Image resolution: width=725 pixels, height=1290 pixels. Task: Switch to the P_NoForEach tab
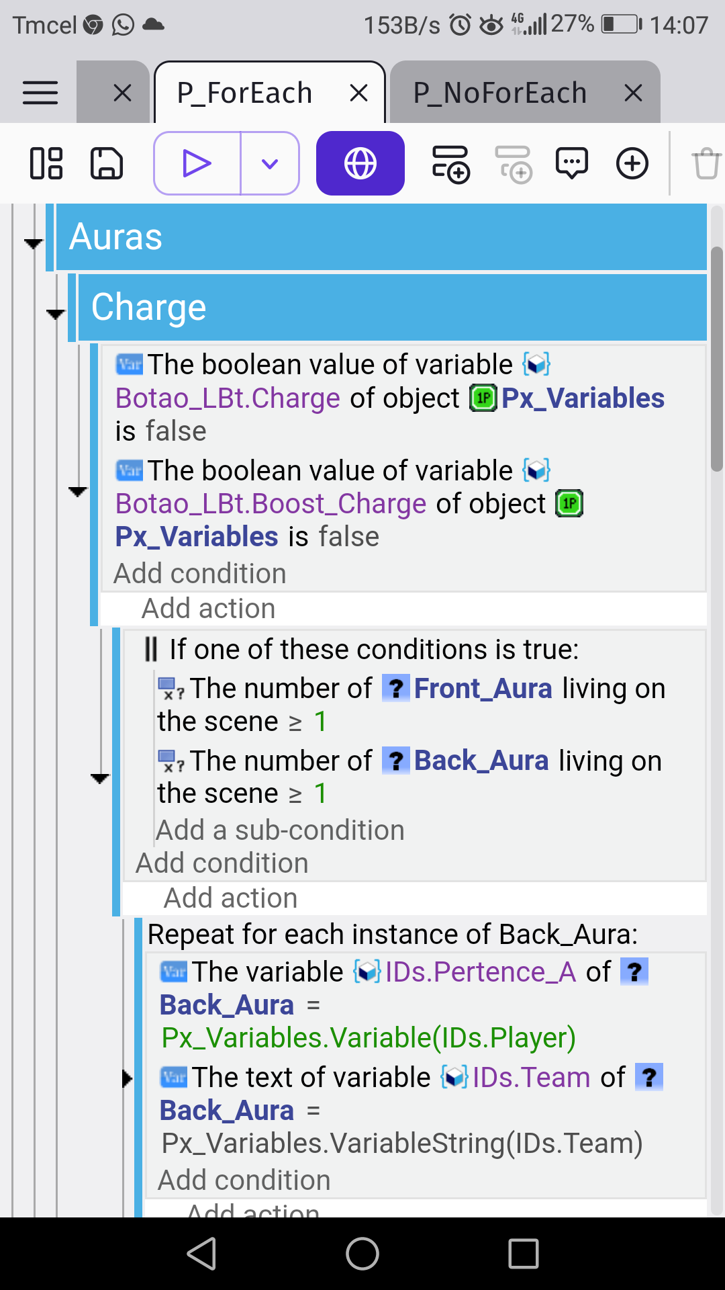[500, 93]
